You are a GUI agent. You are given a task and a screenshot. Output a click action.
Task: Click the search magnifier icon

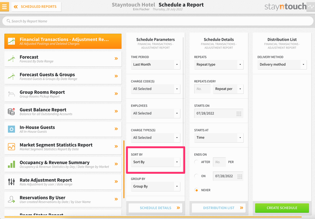[x=9, y=21]
